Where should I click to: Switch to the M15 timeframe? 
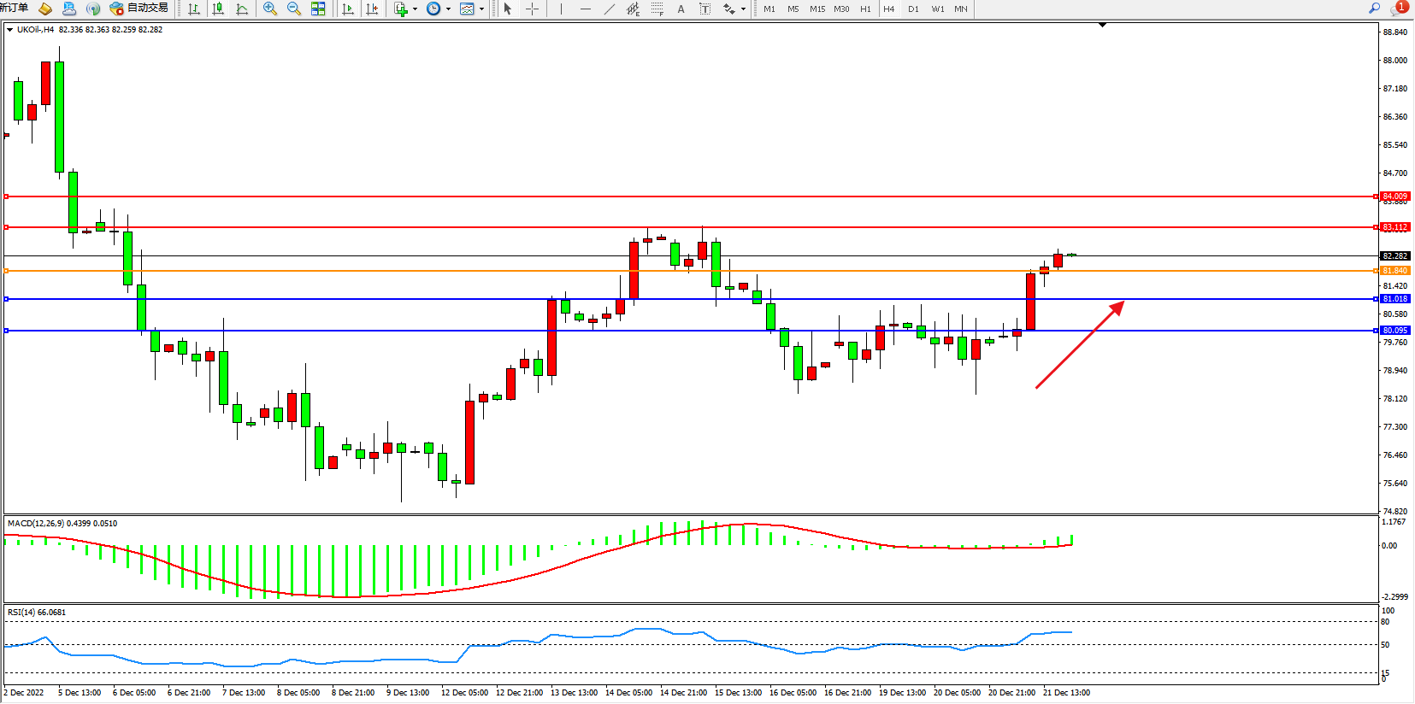click(817, 9)
